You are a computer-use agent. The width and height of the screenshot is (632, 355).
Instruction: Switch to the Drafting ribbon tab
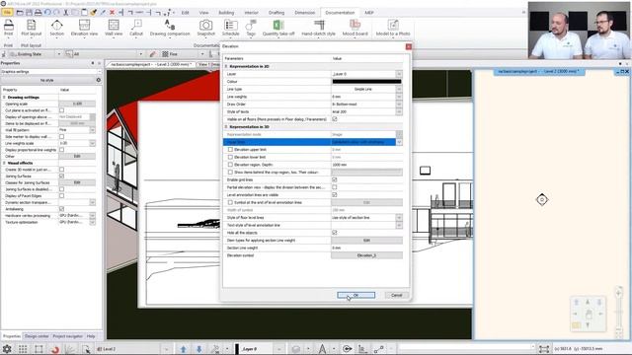[x=276, y=13]
